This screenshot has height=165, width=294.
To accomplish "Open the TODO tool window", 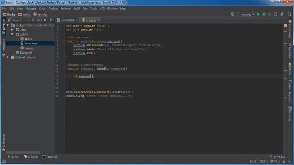I will pyautogui.click(x=31, y=157).
